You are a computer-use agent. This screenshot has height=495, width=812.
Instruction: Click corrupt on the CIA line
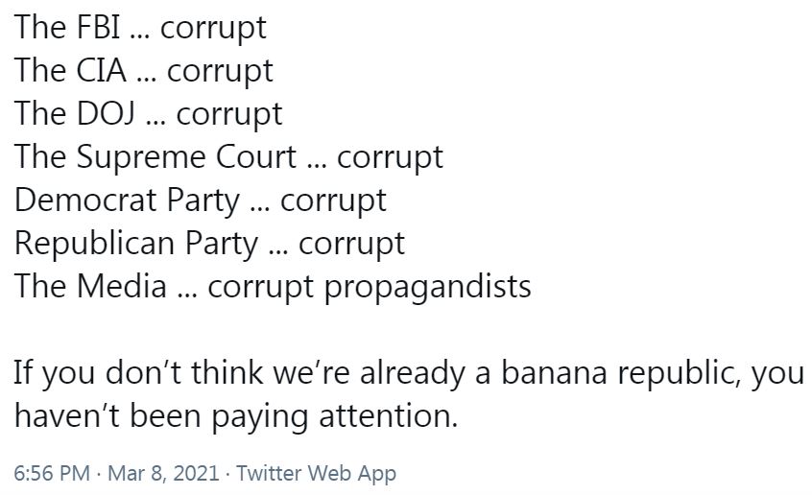pyautogui.click(x=220, y=73)
